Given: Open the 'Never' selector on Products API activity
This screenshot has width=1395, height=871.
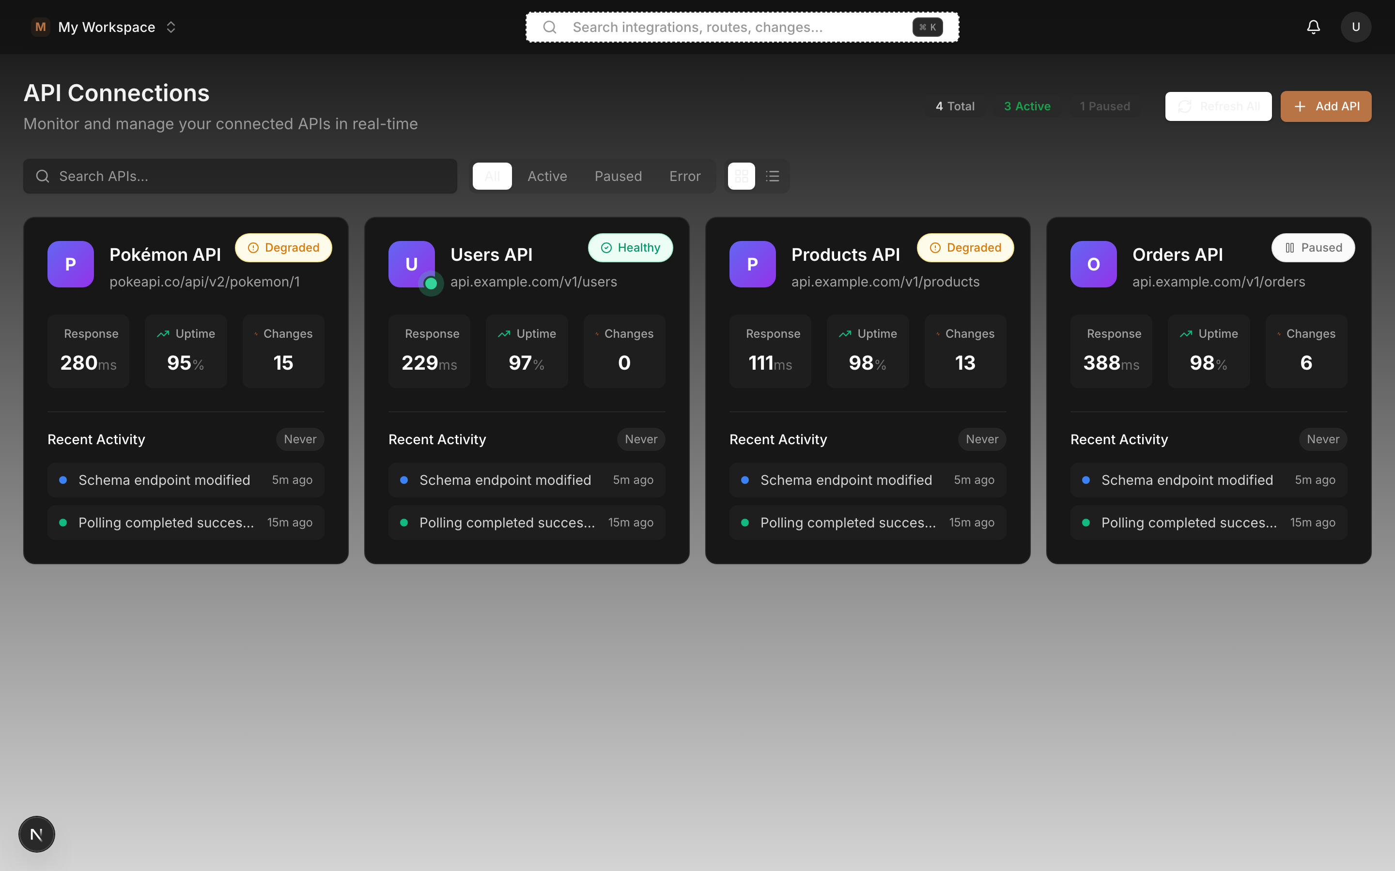Looking at the screenshot, I should coord(982,439).
